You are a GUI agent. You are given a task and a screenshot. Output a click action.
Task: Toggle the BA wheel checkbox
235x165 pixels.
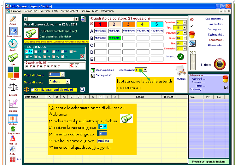pos(27,51)
